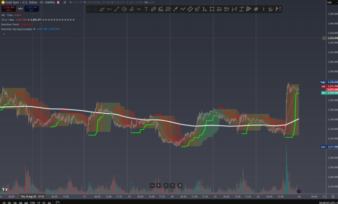The height and width of the screenshot is (204, 338).
Task: Select the horizontal ray tool
Action: click(109, 9)
